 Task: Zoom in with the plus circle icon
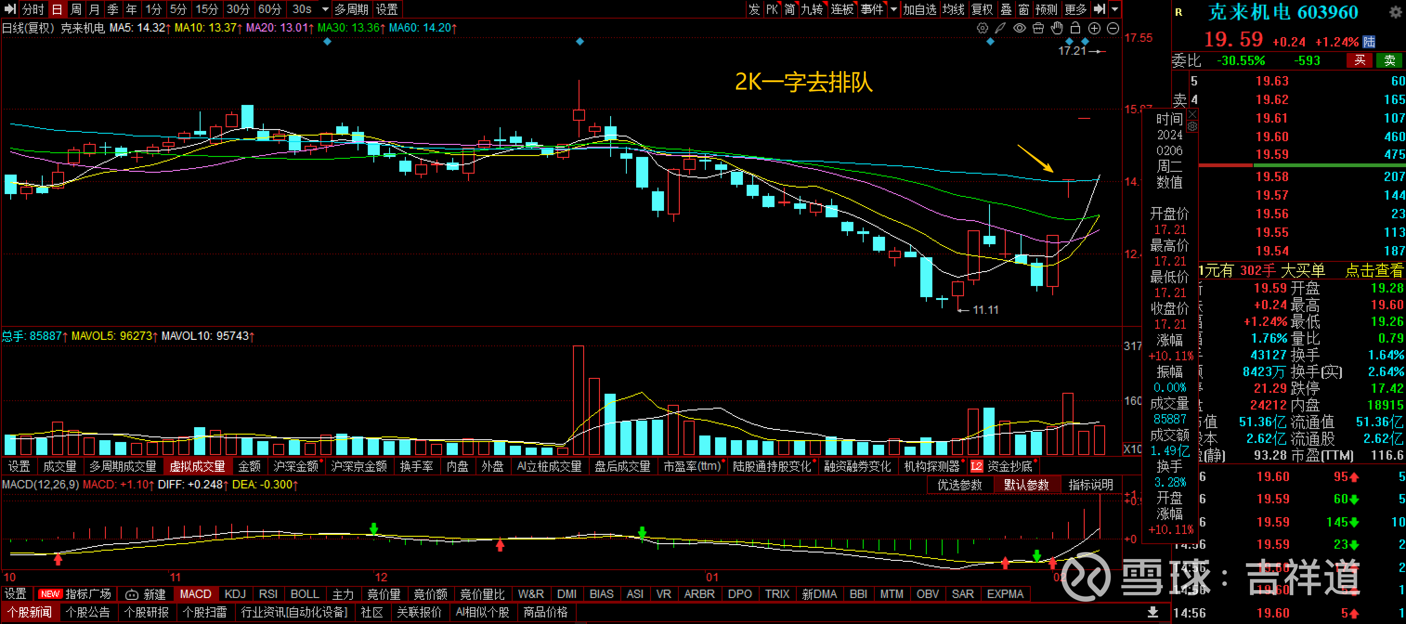1094,28
